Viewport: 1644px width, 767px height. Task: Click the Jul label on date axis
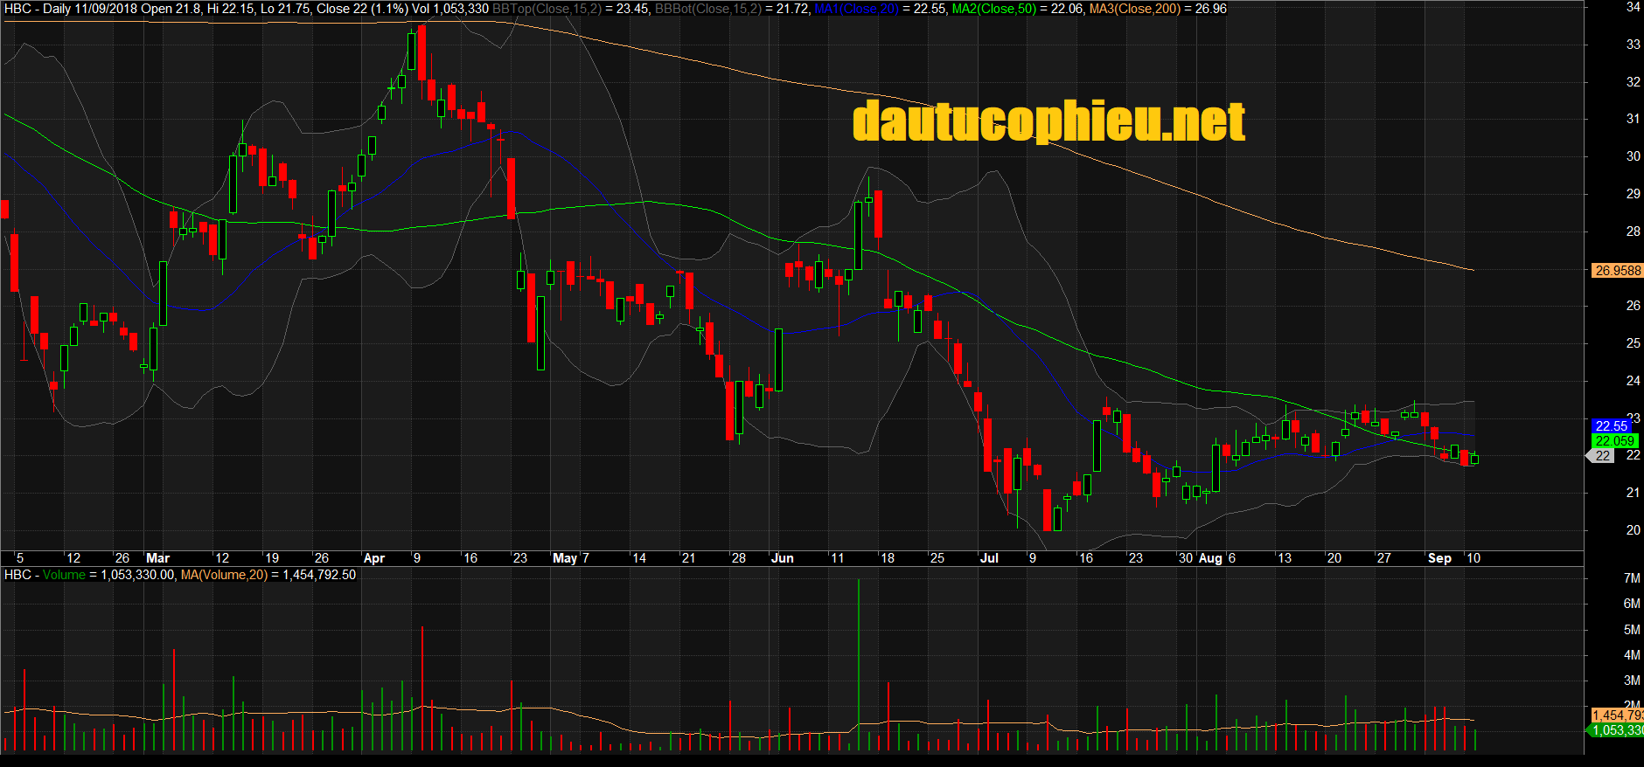(989, 558)
